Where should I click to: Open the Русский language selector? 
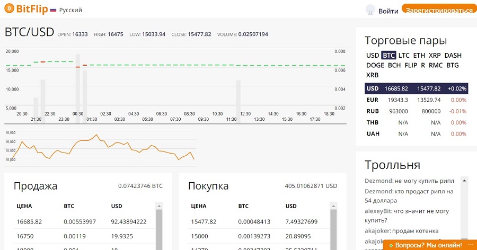pos(70,10)
